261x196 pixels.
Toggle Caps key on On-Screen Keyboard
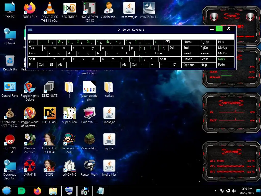37,53
